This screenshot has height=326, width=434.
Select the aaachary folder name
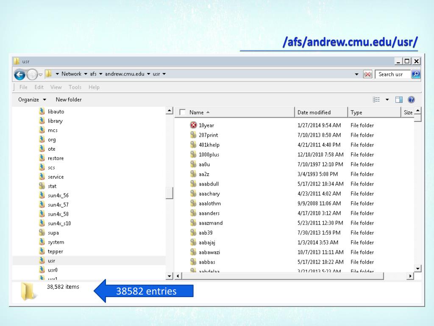tap(209, 194)
